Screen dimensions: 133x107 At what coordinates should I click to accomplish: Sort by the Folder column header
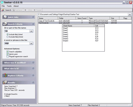pos(67,18)
